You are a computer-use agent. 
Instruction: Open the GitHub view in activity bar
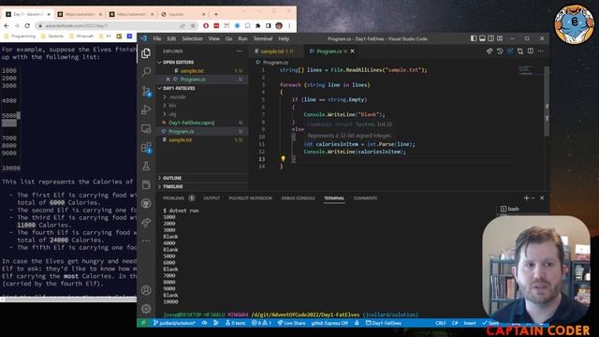146,203
